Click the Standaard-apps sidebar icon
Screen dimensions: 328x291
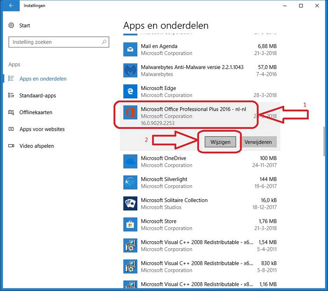[x=11, y=95]
